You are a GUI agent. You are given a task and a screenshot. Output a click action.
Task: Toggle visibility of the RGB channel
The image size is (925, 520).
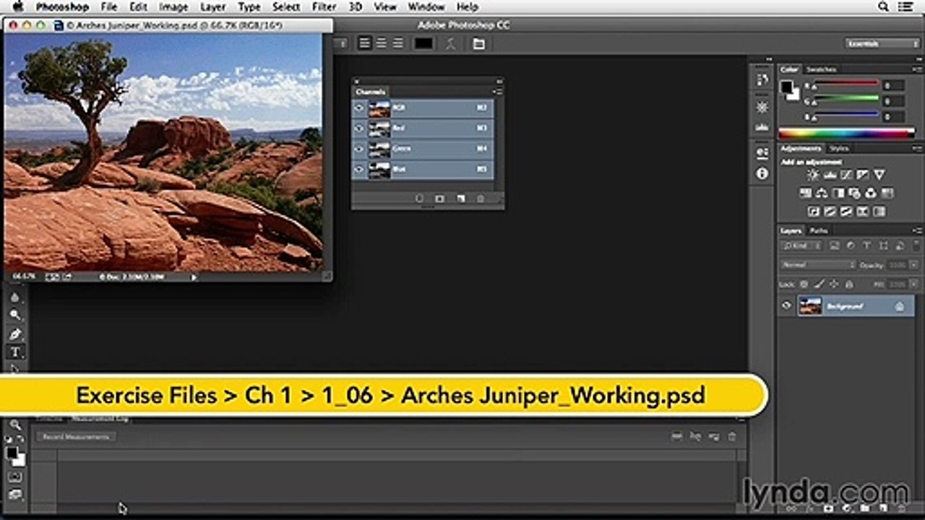tap(359, 108)
